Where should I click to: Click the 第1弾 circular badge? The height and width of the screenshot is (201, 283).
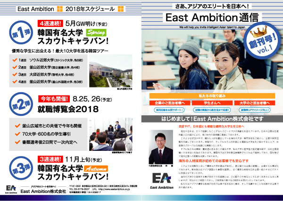click(x=21, y=33)
